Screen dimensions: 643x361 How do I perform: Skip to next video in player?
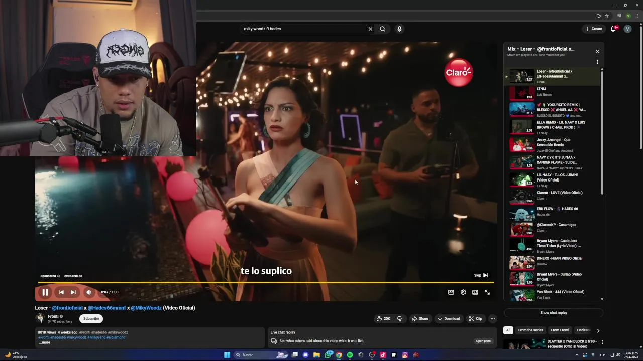[x=73, y=292]
